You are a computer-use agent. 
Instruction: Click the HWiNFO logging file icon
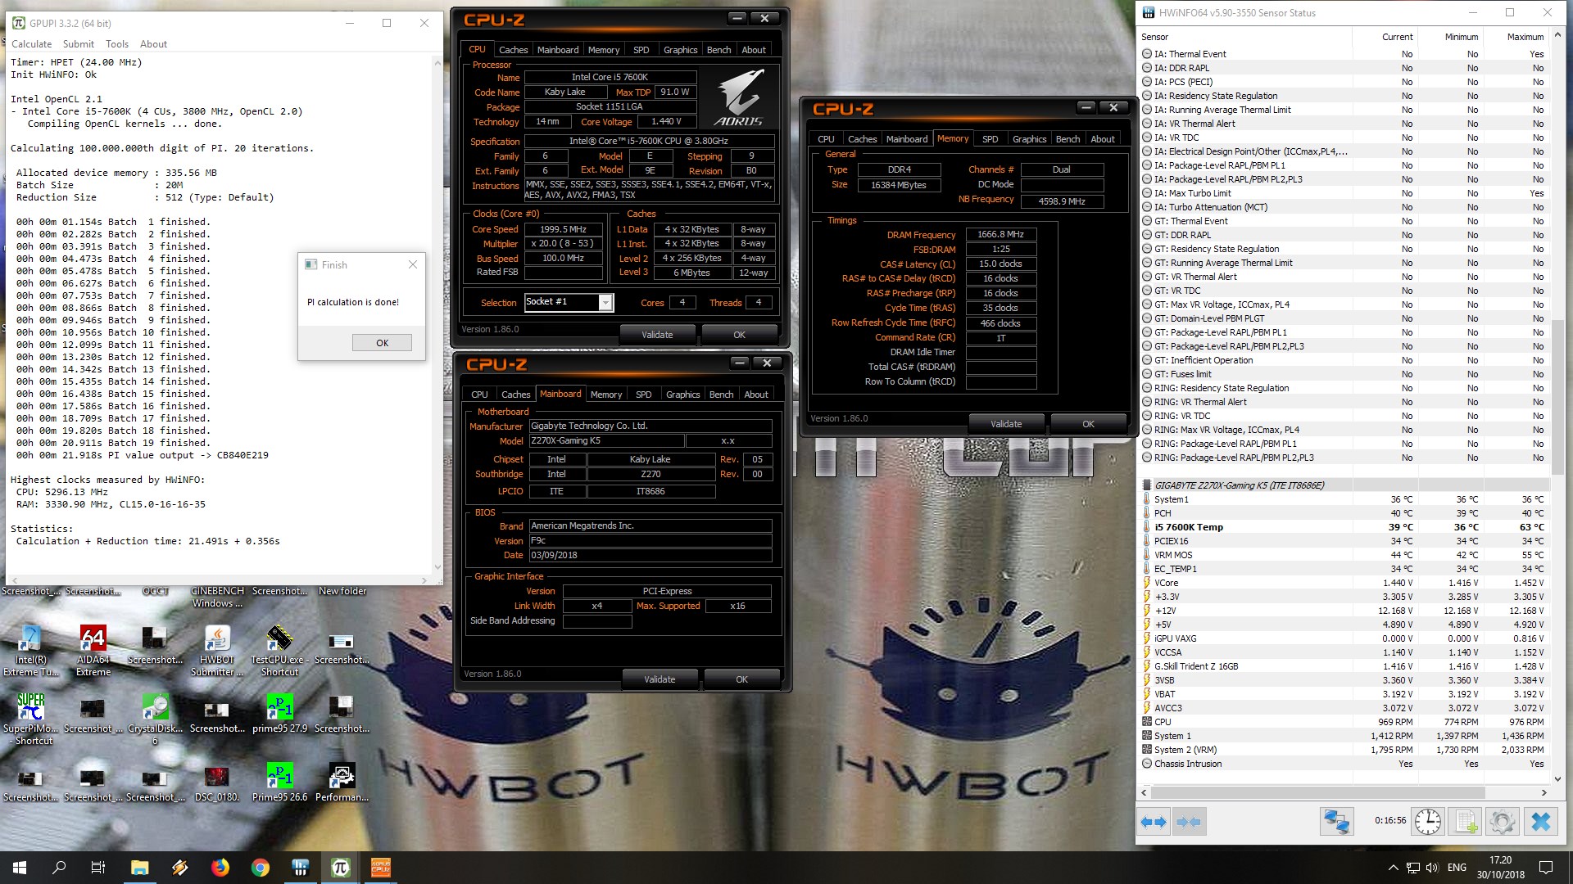coord(1465,821)
